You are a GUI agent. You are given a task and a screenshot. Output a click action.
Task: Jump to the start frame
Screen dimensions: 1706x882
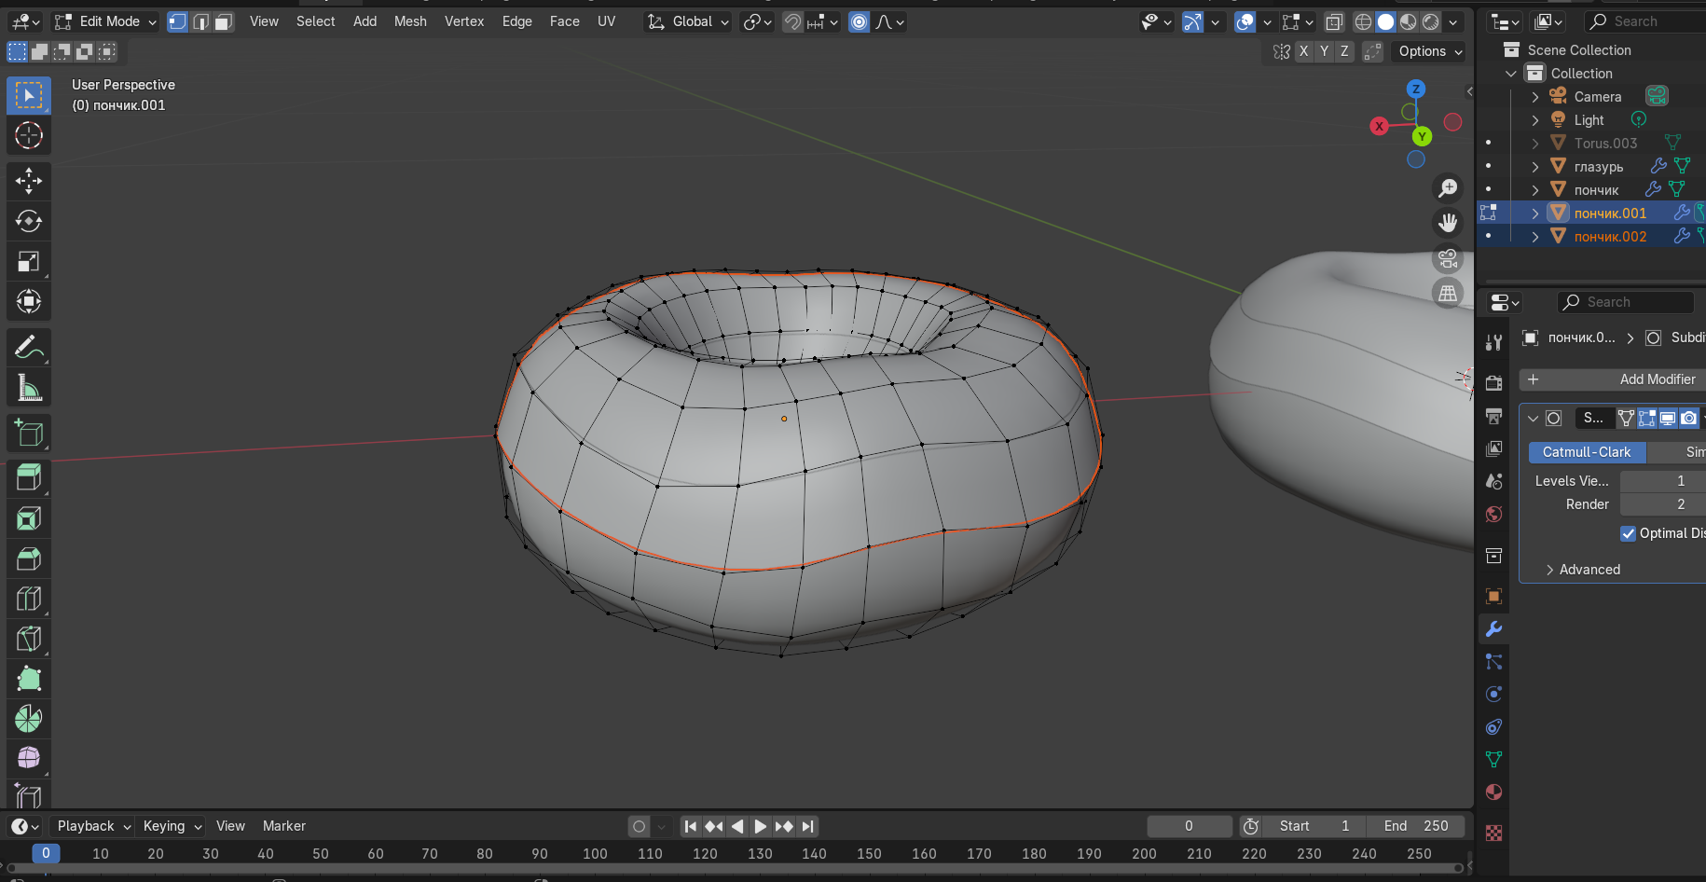[x=690, y=826]
